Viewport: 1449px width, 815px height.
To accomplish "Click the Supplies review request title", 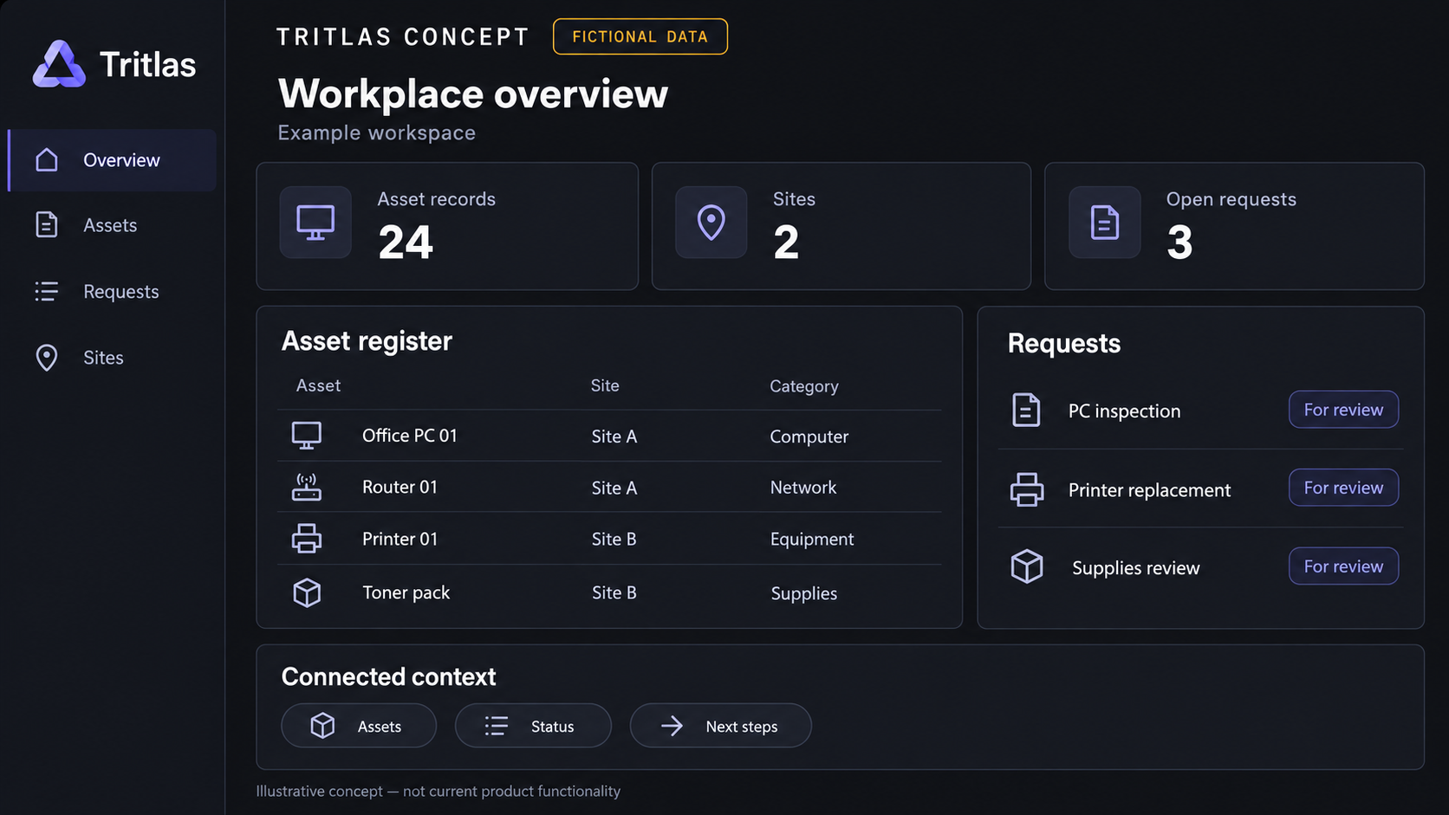I will pyautogui.click(x=1136, y=568).
